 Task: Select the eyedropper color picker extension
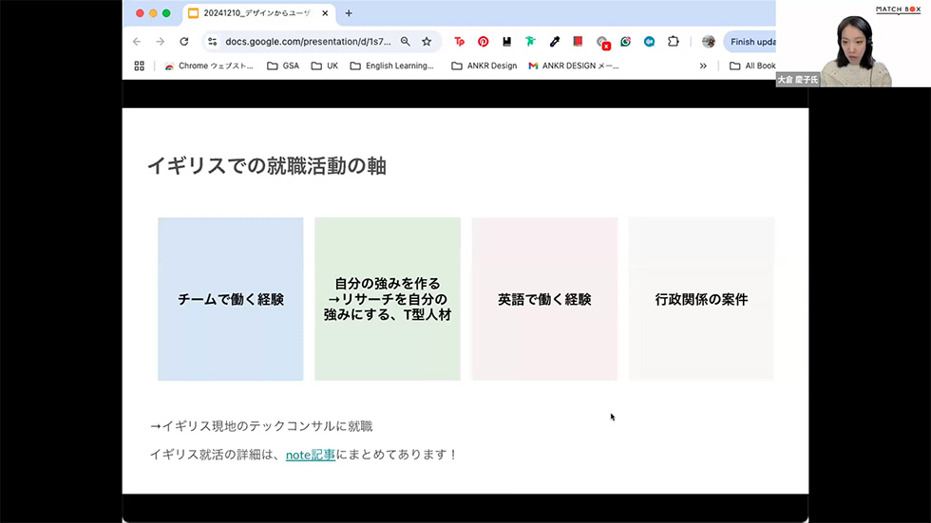point(555,42)
